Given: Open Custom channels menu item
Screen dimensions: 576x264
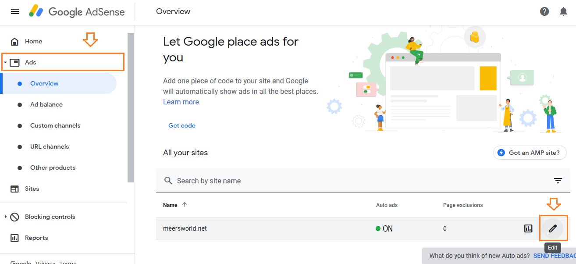Looking at the screenshot, I should tap(55, 125).
